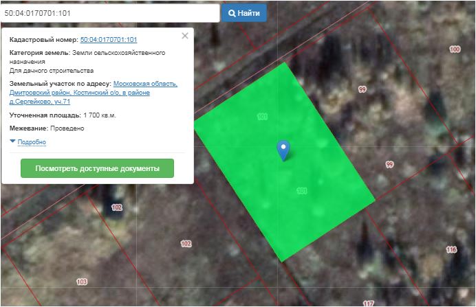Viewport: 476px width, 307px height.
Task: Open cadastral number link 50:04:0170701:101
Action: [108, 40]
